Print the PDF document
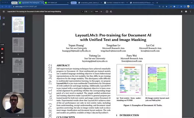The height and width of the screenshot is (118, 194). click(x=186, y=11)
